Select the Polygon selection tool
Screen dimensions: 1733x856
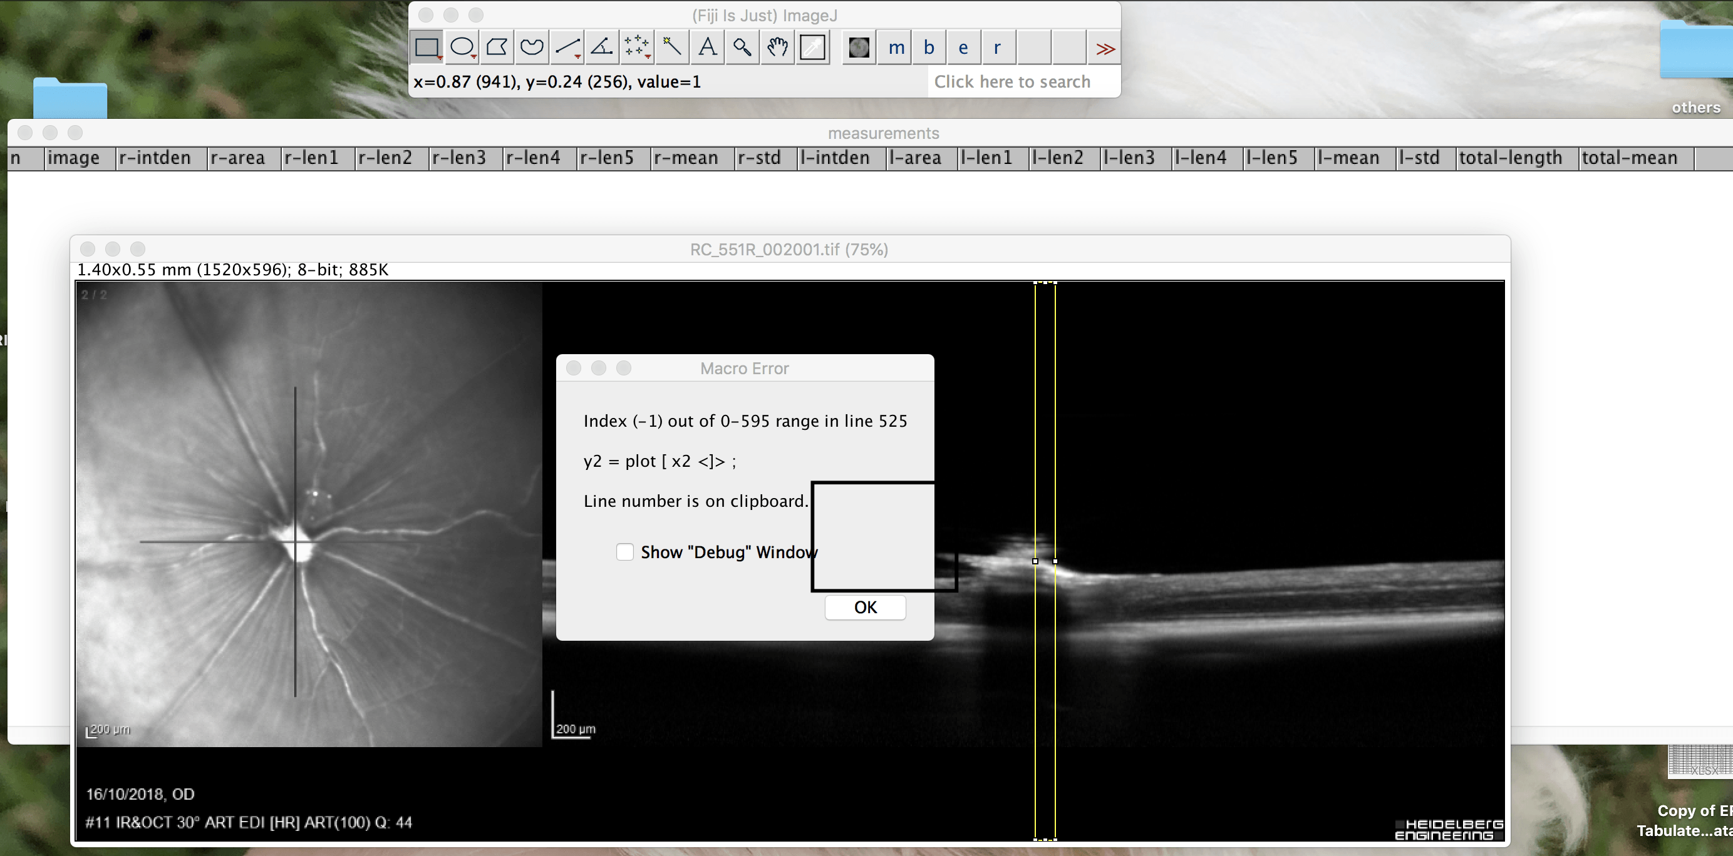[497, 48]
